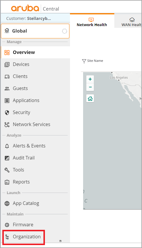Click the Network Services nodes icon
This screenshot has width=142, height=248.
click(7, 125)
